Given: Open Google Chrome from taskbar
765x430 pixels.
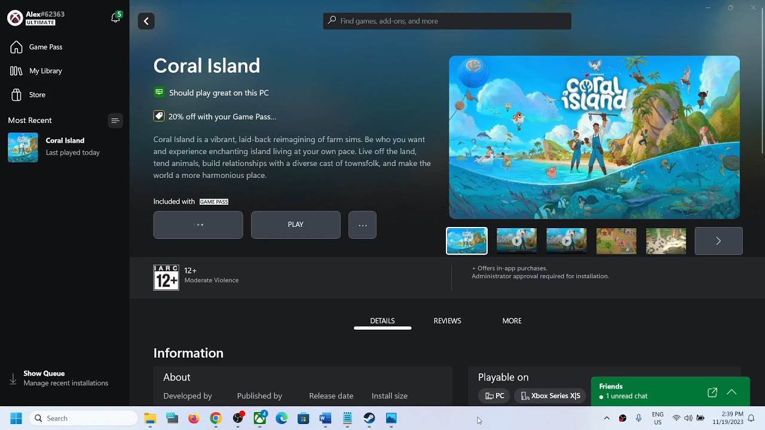Looking at the screenshot, I should coord(216,418).
